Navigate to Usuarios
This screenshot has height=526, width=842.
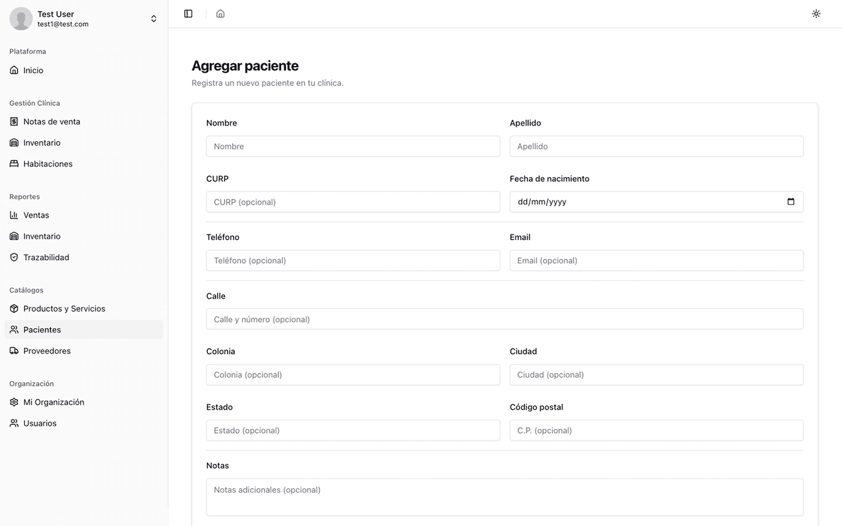40,423
